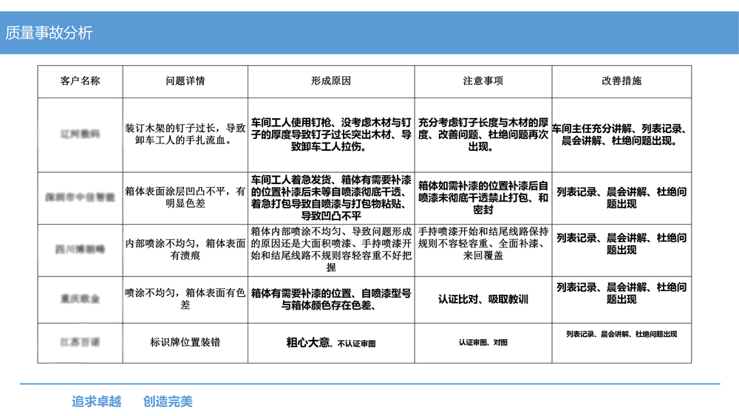Click the cell 内部喷涂不均匀，箱体表面有渍痕

pos(185,249)
